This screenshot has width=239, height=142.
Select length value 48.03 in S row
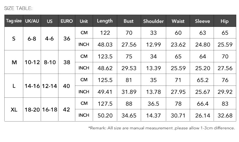[105, 45]
